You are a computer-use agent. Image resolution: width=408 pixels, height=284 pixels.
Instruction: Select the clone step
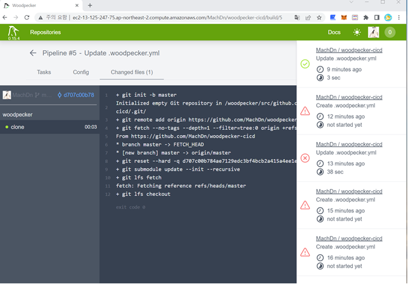(x=49, y=127)
